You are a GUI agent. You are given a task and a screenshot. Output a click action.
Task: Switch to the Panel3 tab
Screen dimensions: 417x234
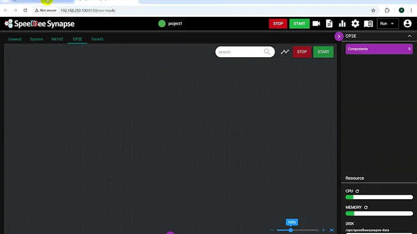click(x=97, y=39)
